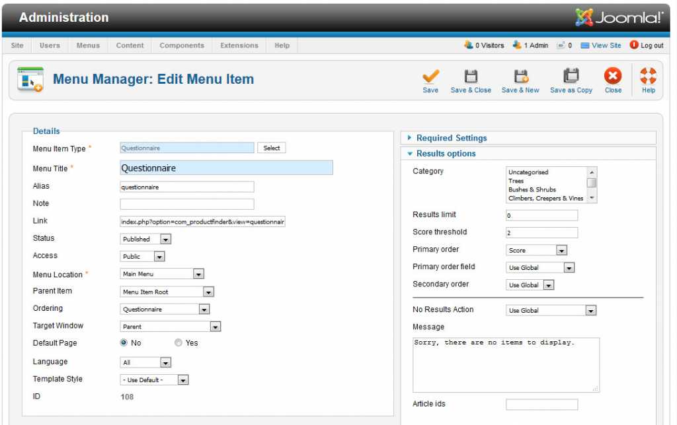Click the Menu Manager page icon
677x425 pixels.
point(30,79)
